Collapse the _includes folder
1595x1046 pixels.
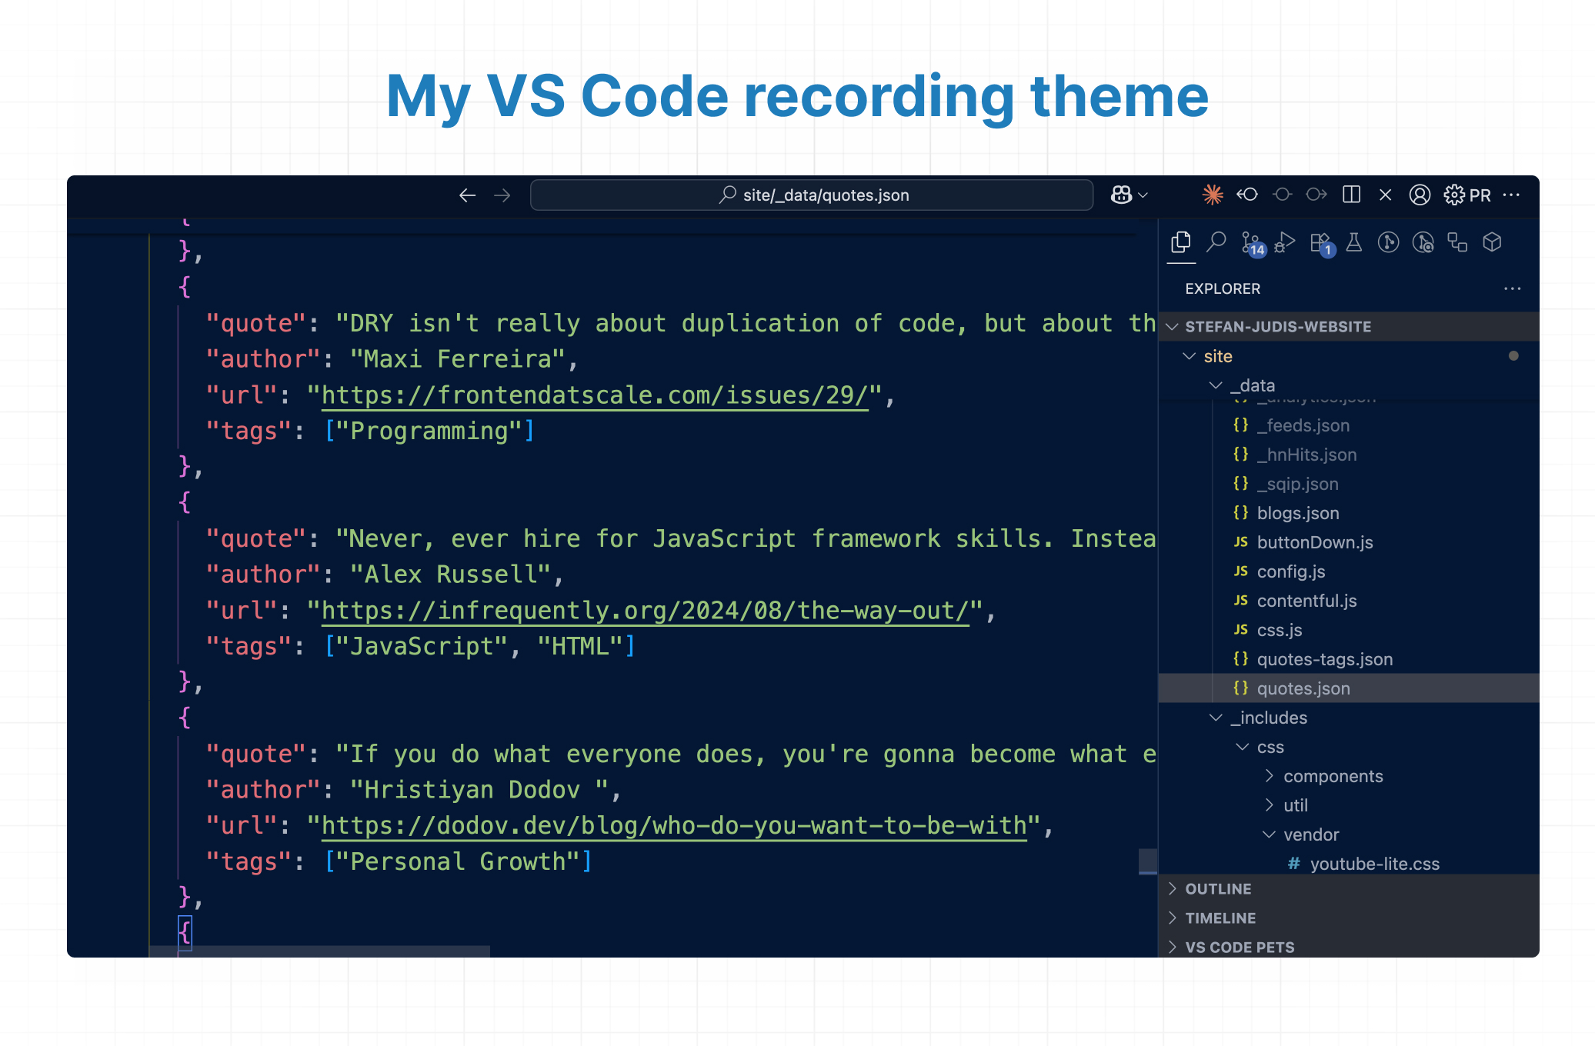click(1349, 718)
